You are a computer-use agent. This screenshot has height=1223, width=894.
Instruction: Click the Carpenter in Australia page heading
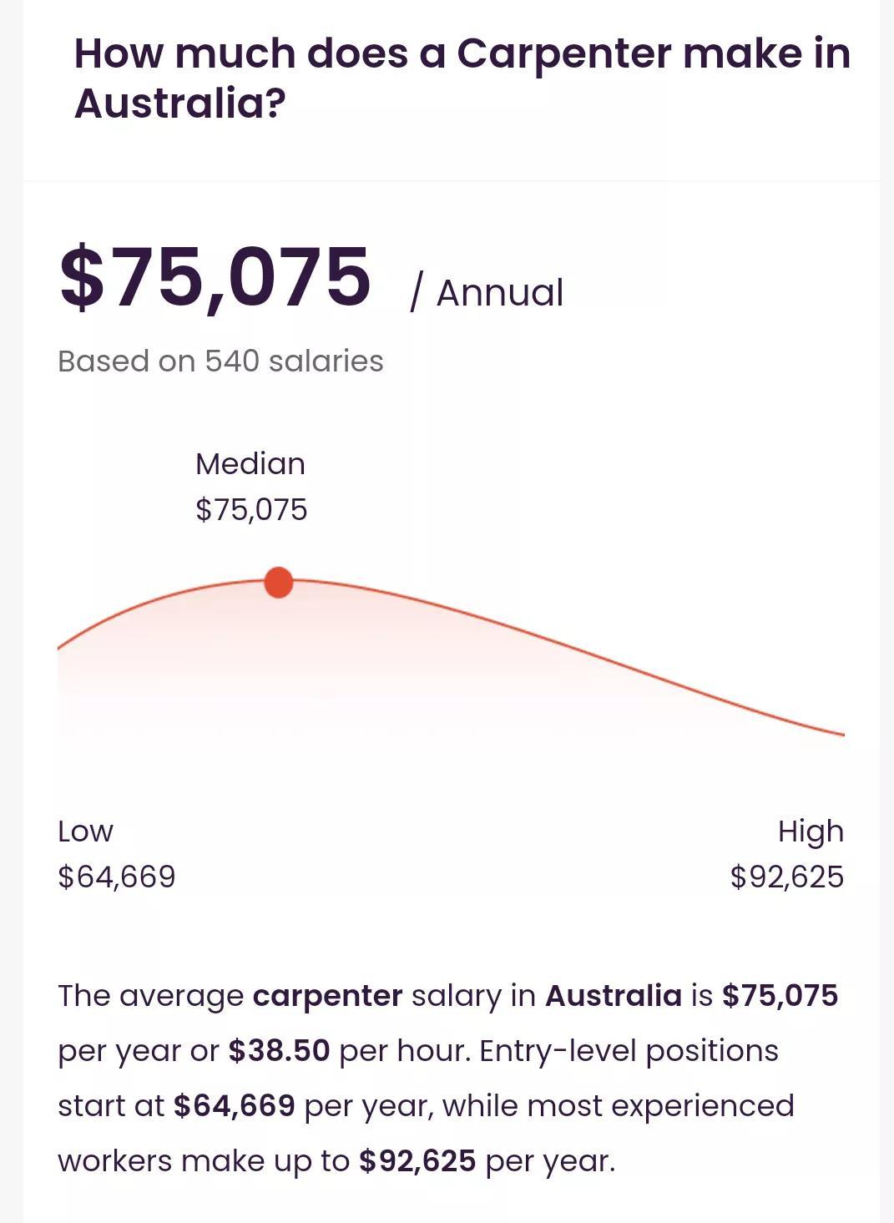tap(462, 78)
